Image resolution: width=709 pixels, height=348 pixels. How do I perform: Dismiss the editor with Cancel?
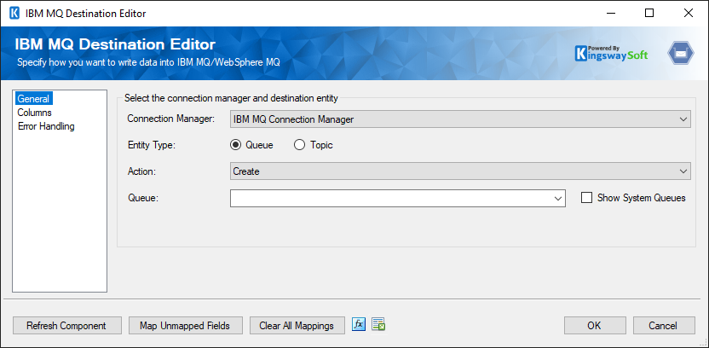(x=664, y=325)
